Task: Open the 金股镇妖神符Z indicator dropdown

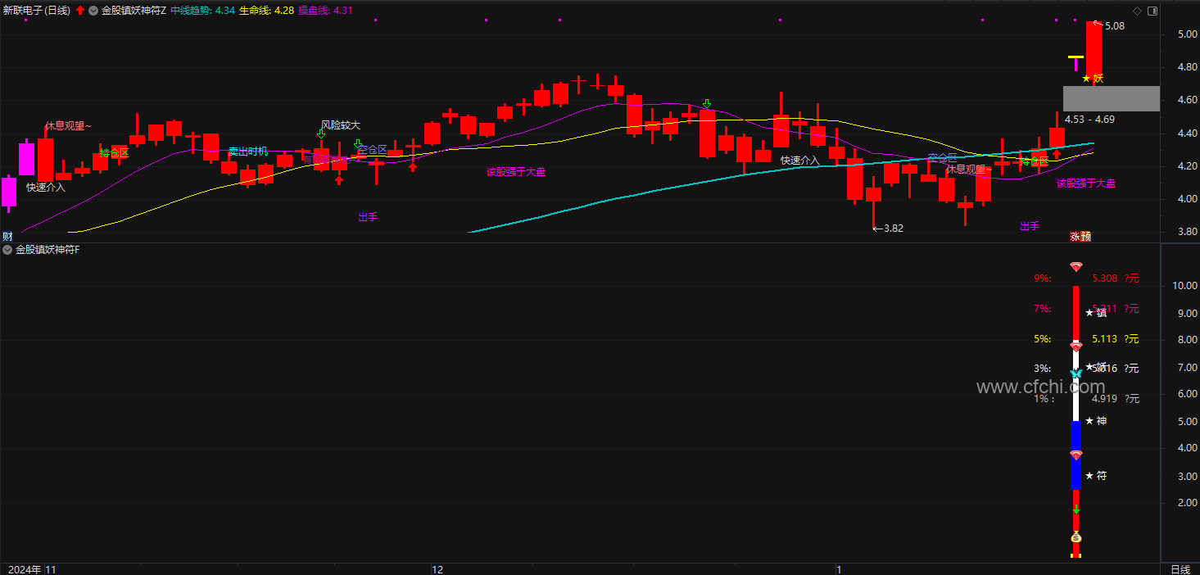Action: [93, 11]
